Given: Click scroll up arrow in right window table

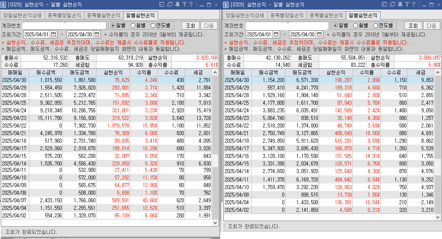Looking at the screenshot, I should [438, 73].
